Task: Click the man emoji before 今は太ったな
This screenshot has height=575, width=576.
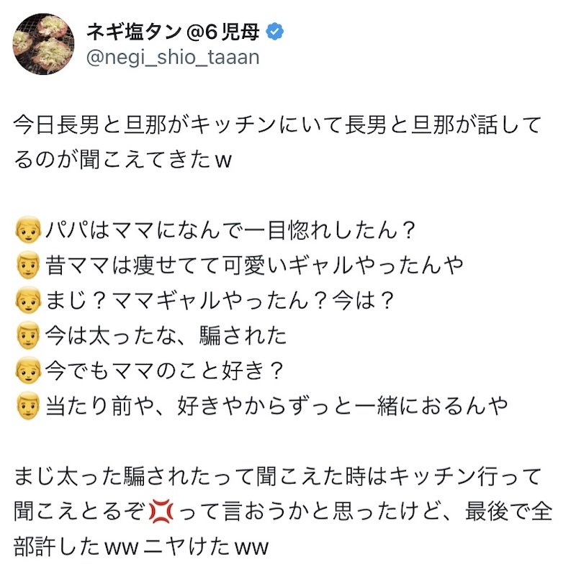Action: pos(28,336)
